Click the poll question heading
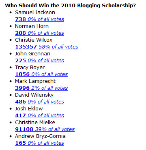146x150 pixels. coord(71,6)
